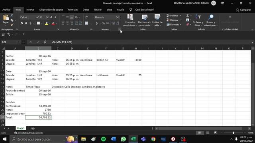Align text to bottom of cell
The image size is (255, 143).
coord(72,17)
